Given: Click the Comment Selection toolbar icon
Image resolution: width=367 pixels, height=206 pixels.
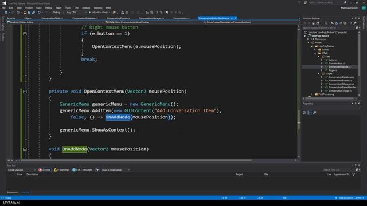Looking at the screenshot, I should click(x=157, y=13).
